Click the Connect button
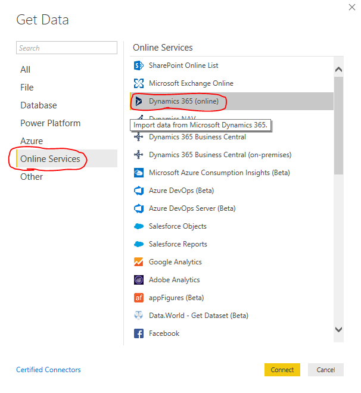The height and width of the screenshot is (393, 361). click(282, 370)
